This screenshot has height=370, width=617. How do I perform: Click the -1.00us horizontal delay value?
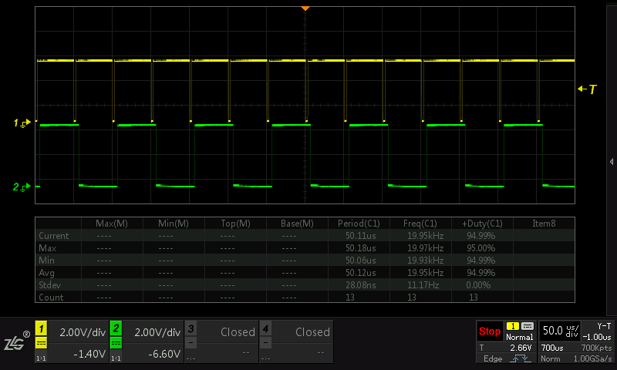pyautogui.click(x=597, y=337)
